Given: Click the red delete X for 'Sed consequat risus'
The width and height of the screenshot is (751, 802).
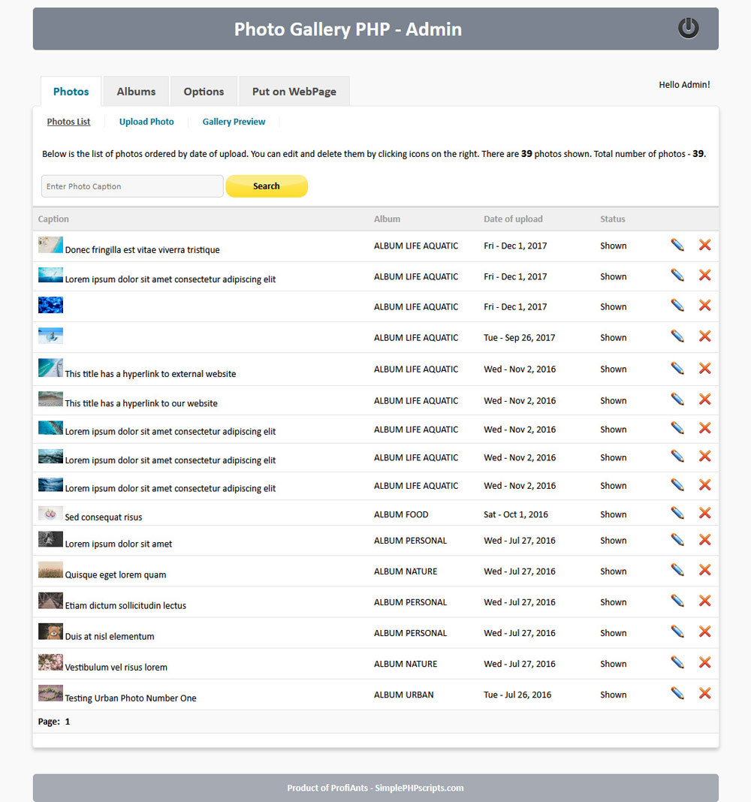Looking at the screenshot, I should [x=704, y=513].
